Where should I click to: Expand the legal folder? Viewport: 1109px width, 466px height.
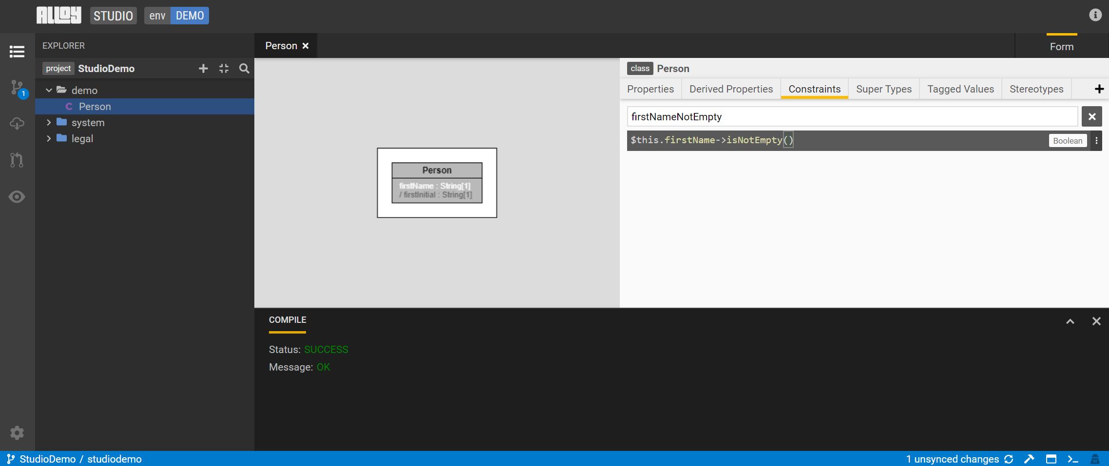[x=49, y=139]
